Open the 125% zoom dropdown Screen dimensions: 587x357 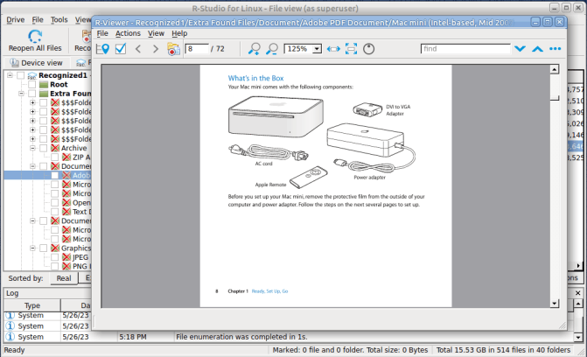tap(317, 49)
